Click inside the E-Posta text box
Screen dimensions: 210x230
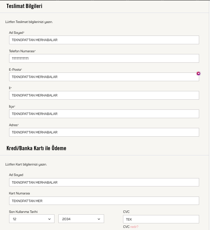pyautogui.click(x=104, y=77)
